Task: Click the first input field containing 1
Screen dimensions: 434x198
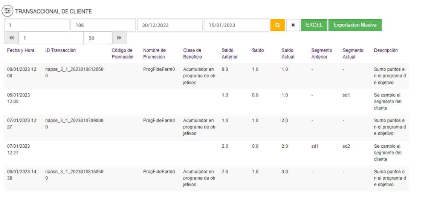Action: coord(37,25)
